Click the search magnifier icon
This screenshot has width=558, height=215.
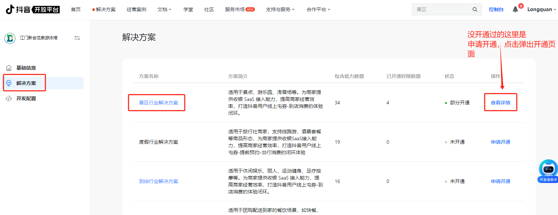(x=475, y=9)
